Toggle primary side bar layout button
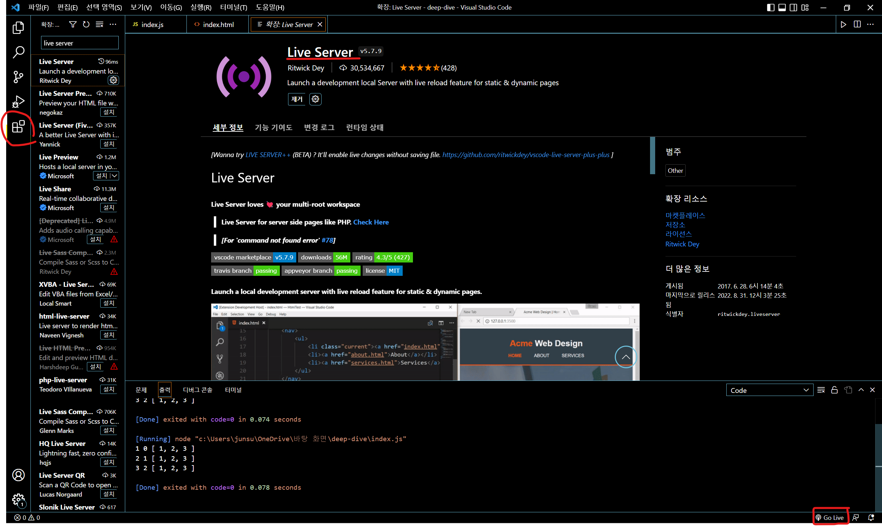Image resolution: width=882 pixels, height=526 pixels. tap(770, 8)
